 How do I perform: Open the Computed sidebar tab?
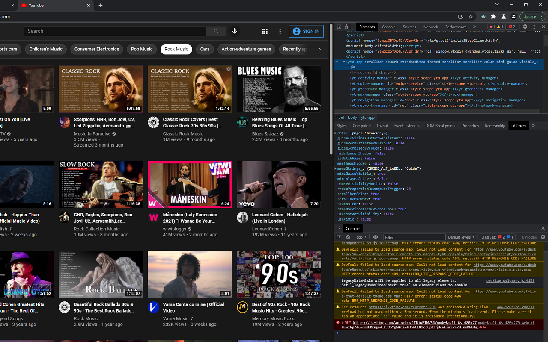(x=362, y=126)
